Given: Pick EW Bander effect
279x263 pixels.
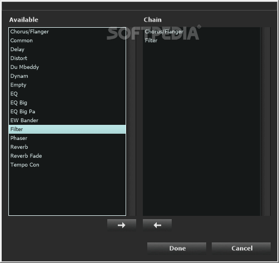Looking at the screenshot, I should pos(67,120).
